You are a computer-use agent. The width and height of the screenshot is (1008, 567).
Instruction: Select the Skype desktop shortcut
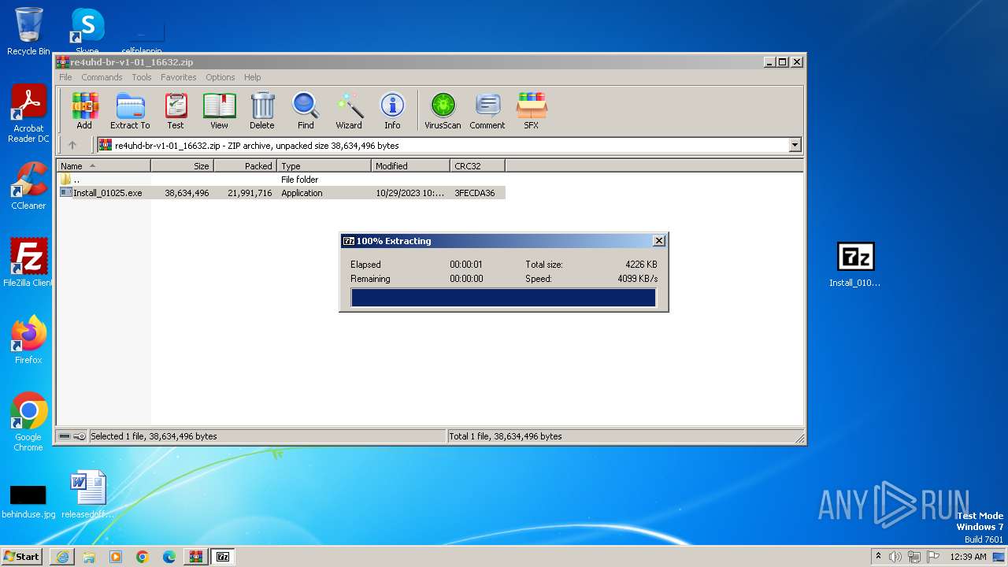[x=87, y=31]
